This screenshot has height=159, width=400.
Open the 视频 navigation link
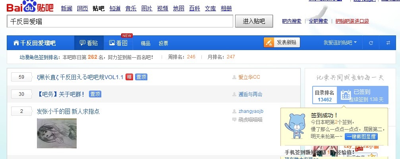coord(162,8)
